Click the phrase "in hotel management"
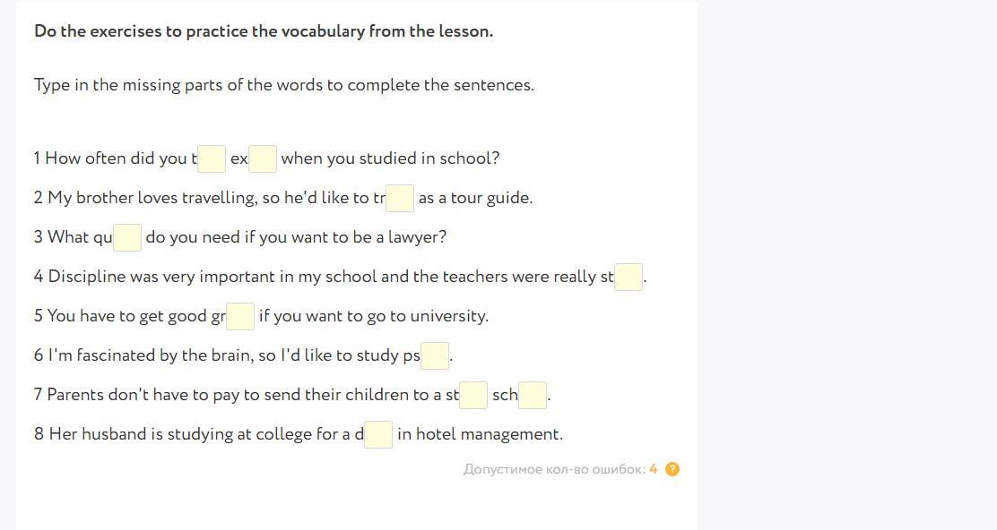This screenshot has height=530, width=997. coord(480,434)
